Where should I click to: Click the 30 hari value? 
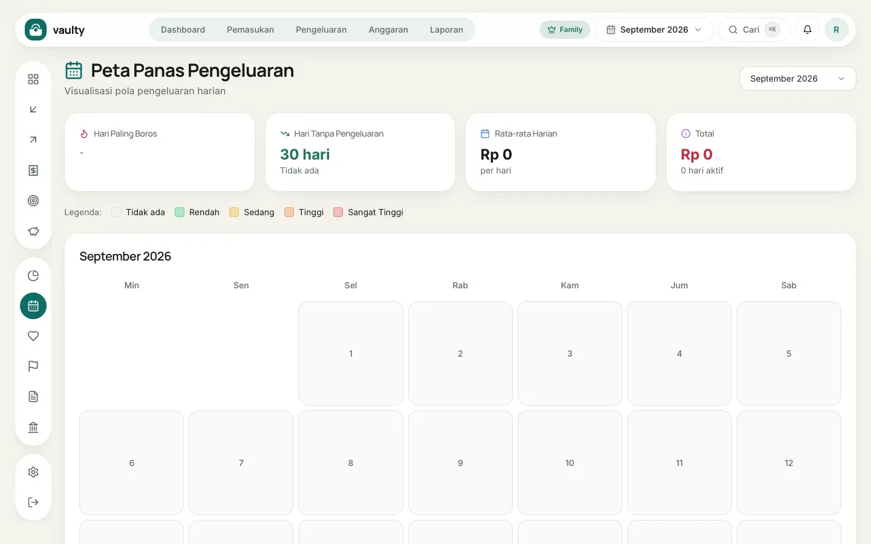[x=305, y=154]
